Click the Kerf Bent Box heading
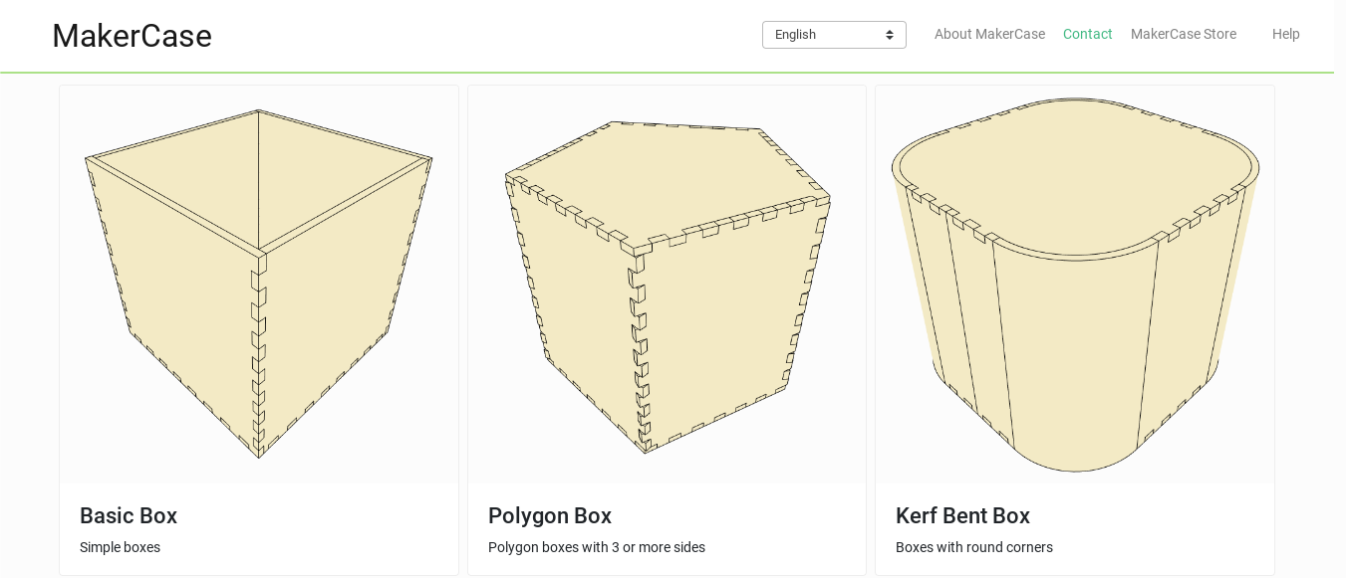The height and width of the screenshot is (578, 1346). [x=962, y=516]
